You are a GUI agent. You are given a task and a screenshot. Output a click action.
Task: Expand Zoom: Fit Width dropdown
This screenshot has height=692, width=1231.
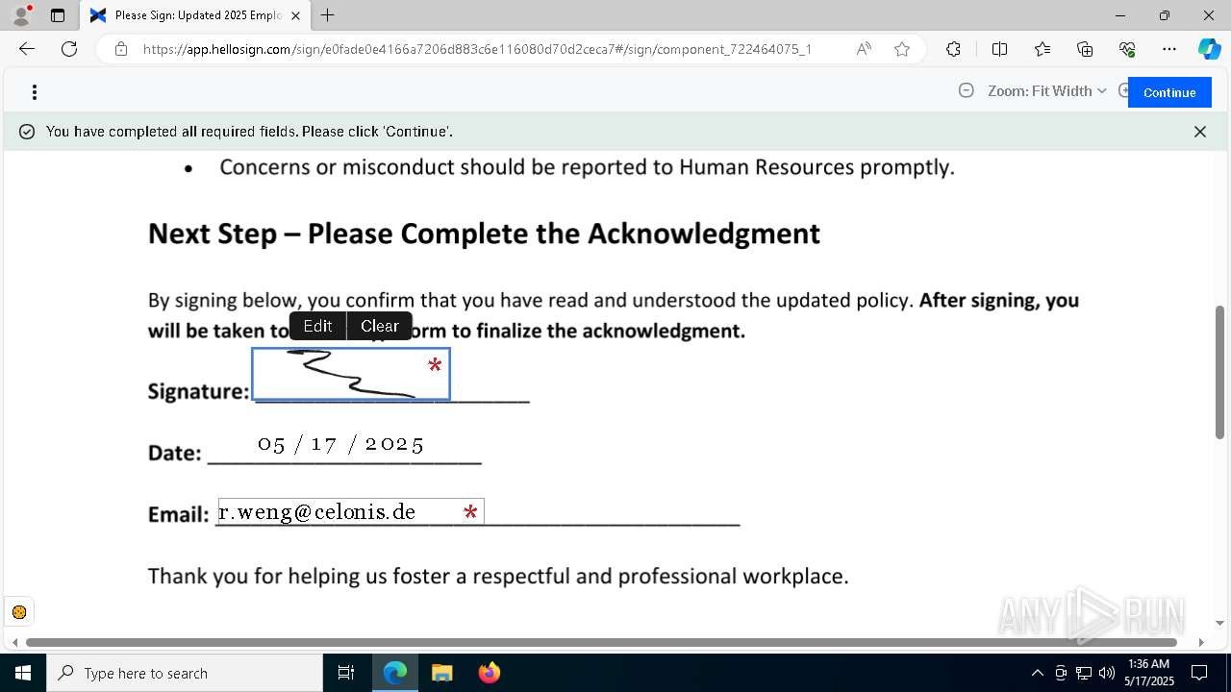1046,90
